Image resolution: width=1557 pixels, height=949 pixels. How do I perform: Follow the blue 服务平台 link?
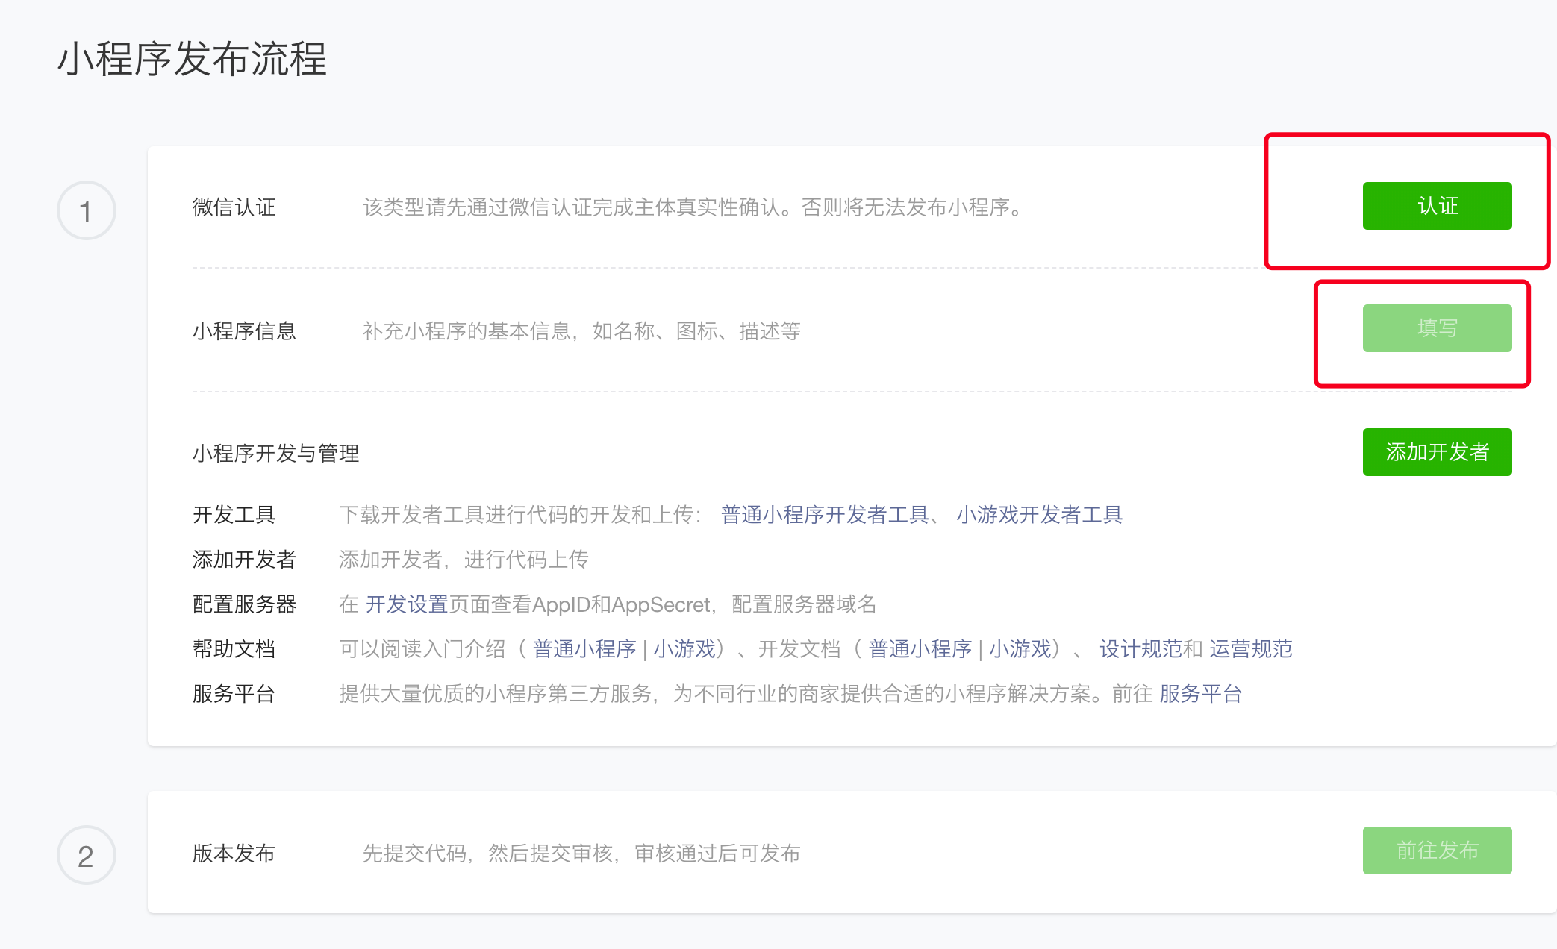pyautogui.click(x=1200, y=694)
